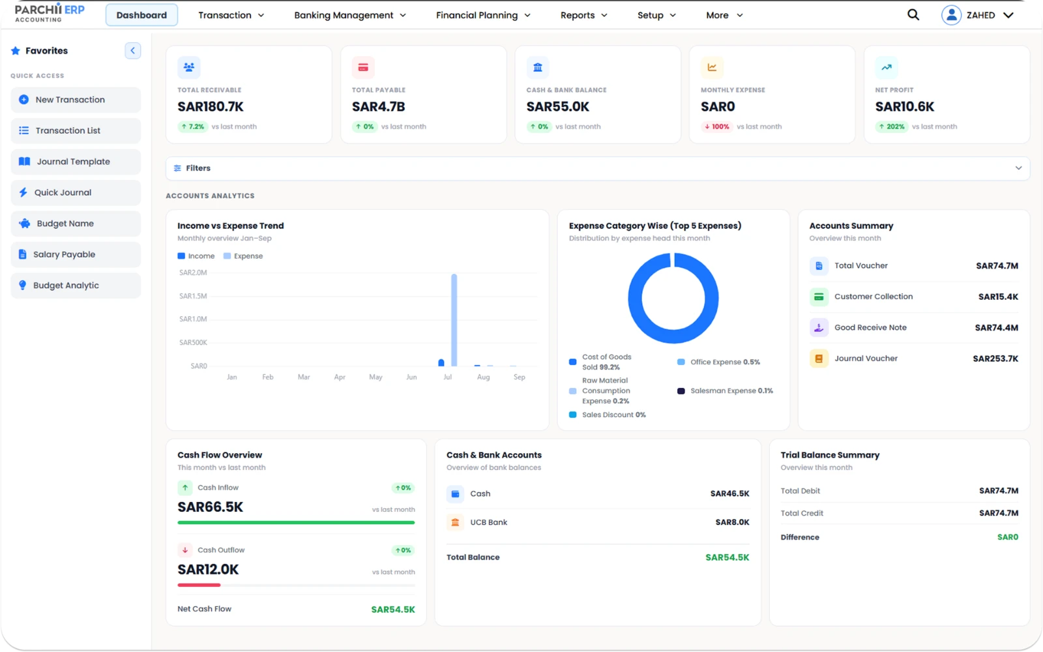
Task: Open Salary Payable from sidebar
Action: tap(76, 254)
